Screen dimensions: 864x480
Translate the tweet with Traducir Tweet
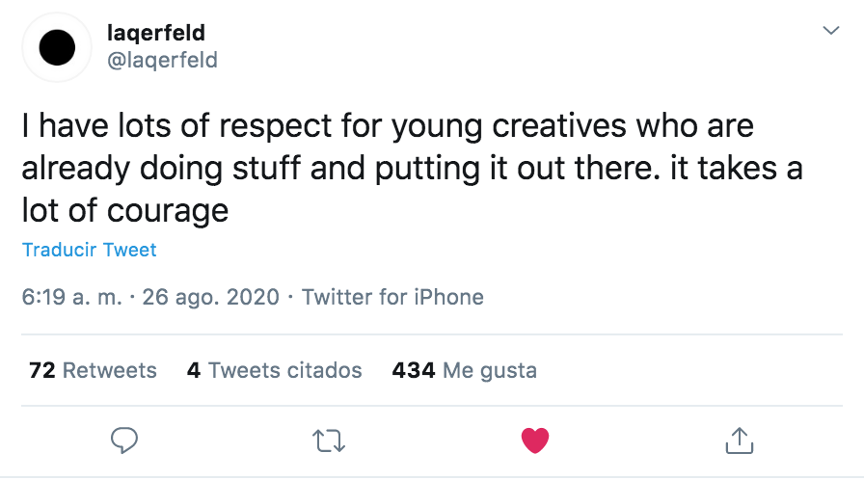tap(89, 250)
